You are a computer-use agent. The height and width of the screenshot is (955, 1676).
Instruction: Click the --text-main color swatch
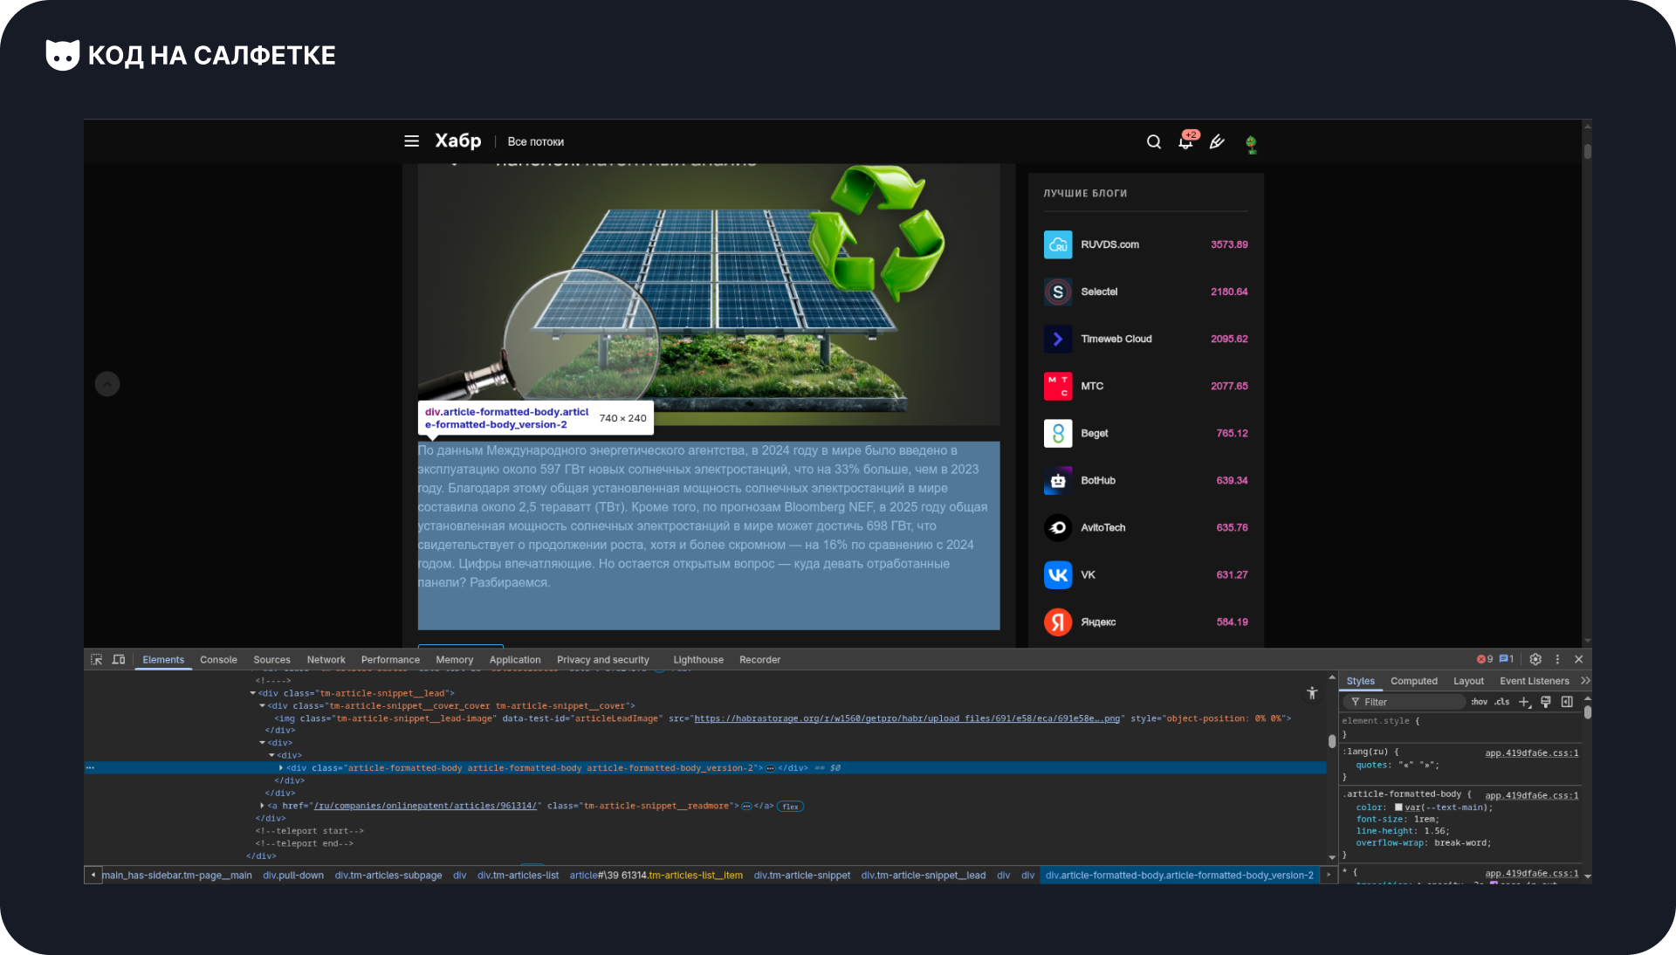click(x=1398, y=807)
